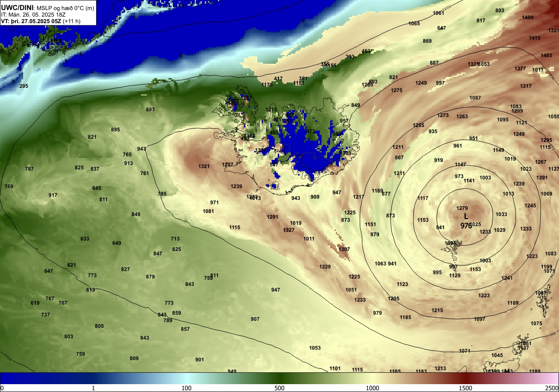Click the map value 1185
The width and height of the screenshot is (559, 392).
click(405, 317)
